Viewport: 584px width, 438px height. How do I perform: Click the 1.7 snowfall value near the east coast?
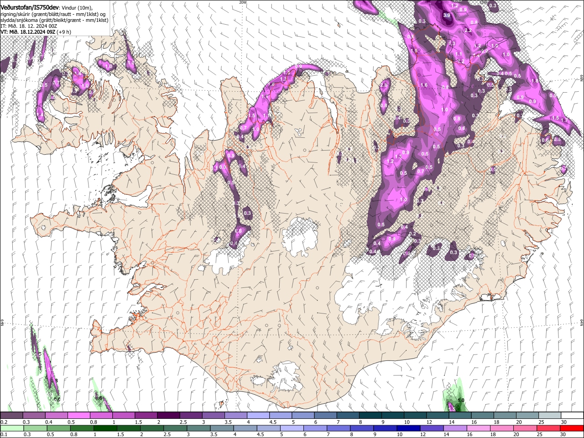pyautogui.click(x=564, y=120)
